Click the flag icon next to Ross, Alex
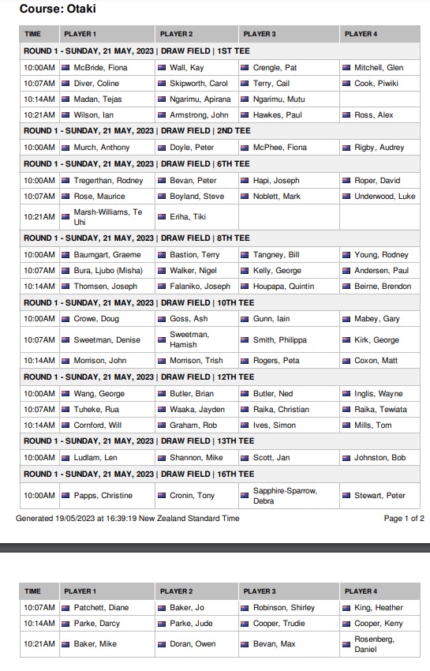Viewport: 430px width, 671px height. tap(346, 115)
